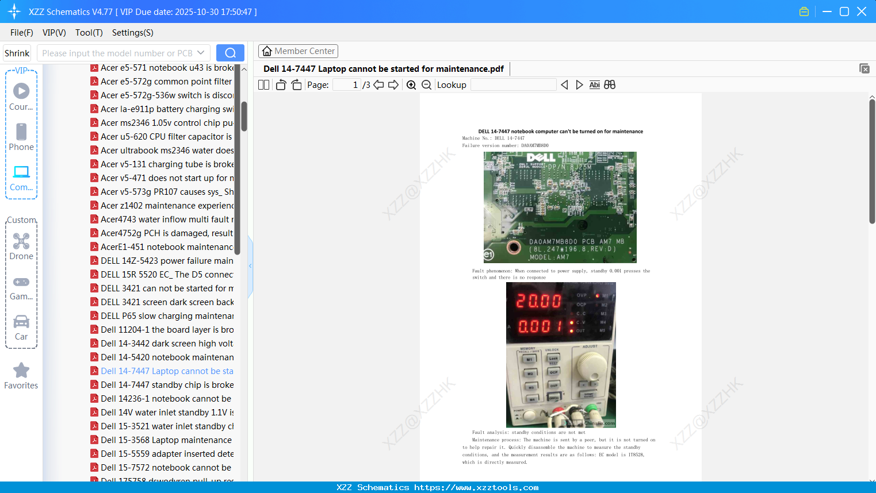Select highlighted Dell 14-7447 Laptop cannot start file
The height and width of the screenshot is (493, 876).
click(162, 371)
